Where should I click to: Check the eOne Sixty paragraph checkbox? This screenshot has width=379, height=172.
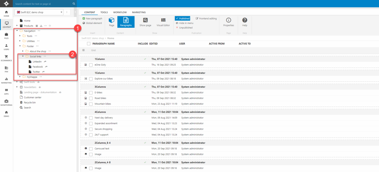[x=91, y=65]
